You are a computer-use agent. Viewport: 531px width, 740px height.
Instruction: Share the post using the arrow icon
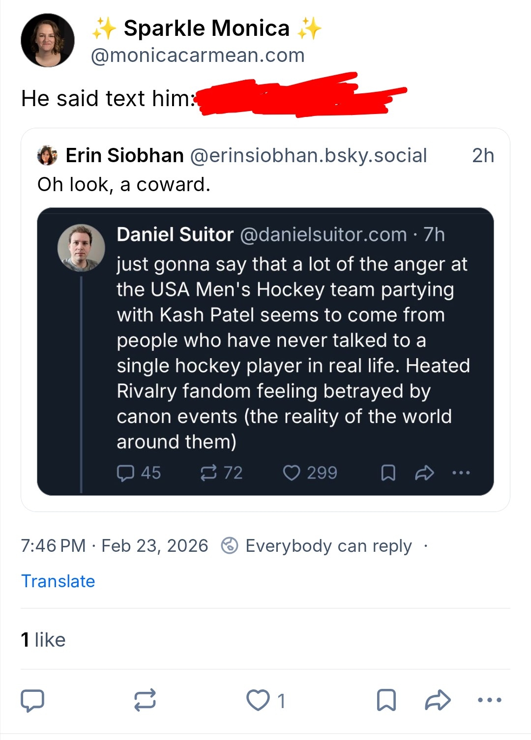pos(438,700)
